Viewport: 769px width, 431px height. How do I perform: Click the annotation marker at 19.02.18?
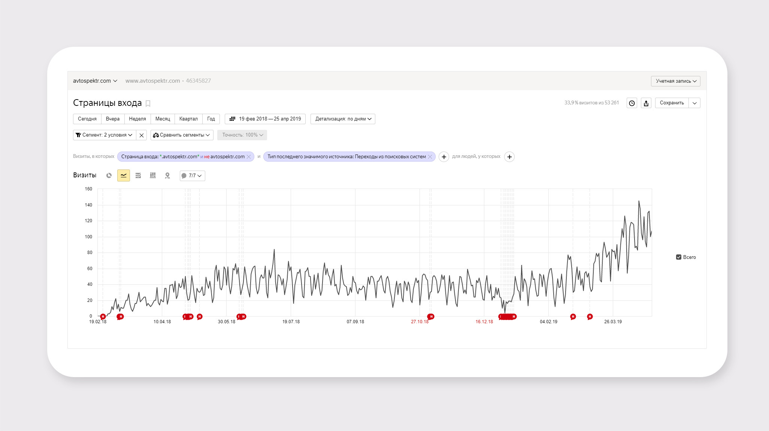point(103,317)
